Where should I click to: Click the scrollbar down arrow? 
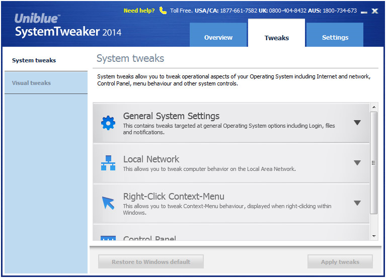374,236
